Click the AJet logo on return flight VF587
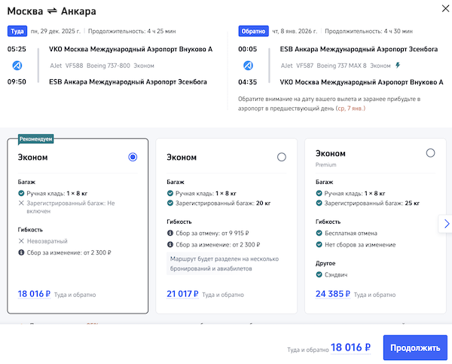The height and width of the screenshot is (364, 452). 249,66
